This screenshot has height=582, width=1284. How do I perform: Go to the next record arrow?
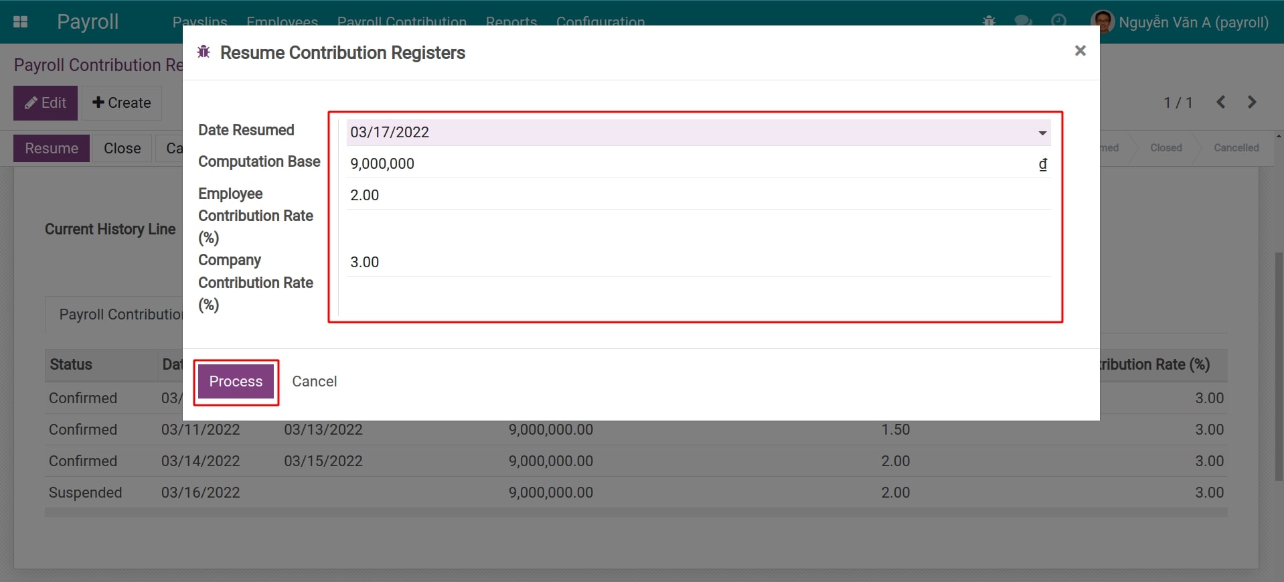point(1252,102)
